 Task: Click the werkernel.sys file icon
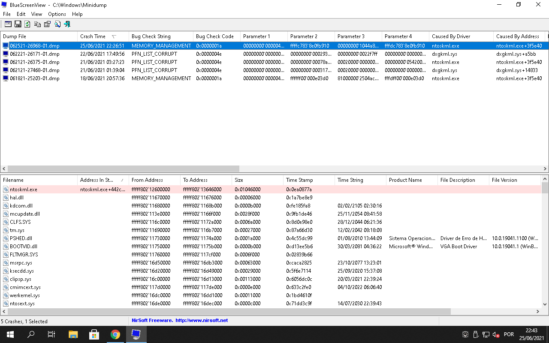click(6, 295)
